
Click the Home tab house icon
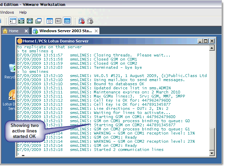click(x=5, y=31)
